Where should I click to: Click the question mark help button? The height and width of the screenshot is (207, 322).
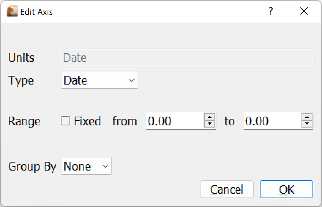coord(270,12)
